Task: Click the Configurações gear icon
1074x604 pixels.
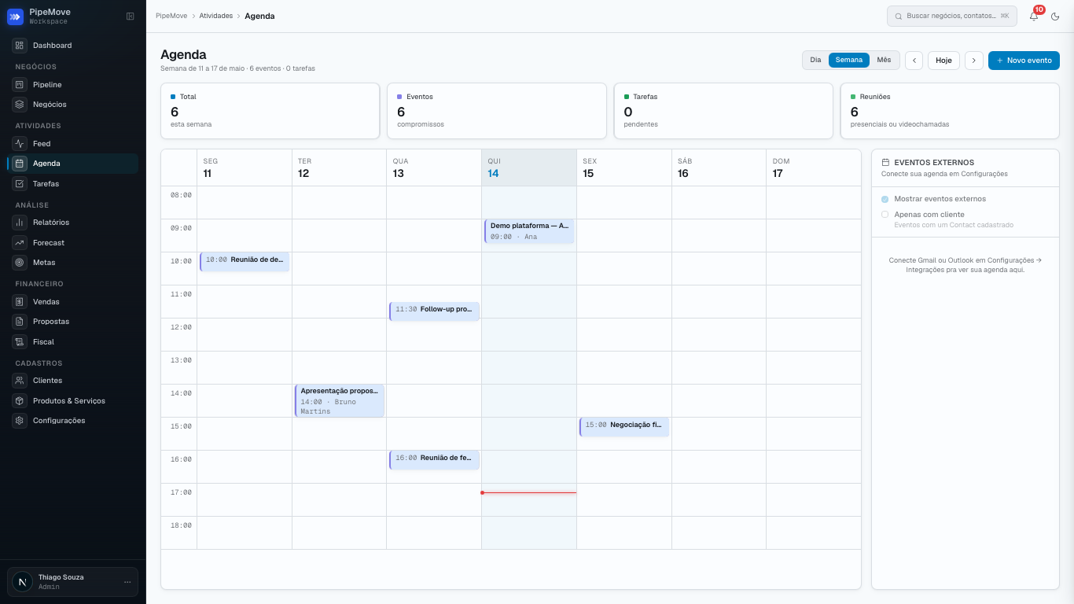Action: [20, 421]
